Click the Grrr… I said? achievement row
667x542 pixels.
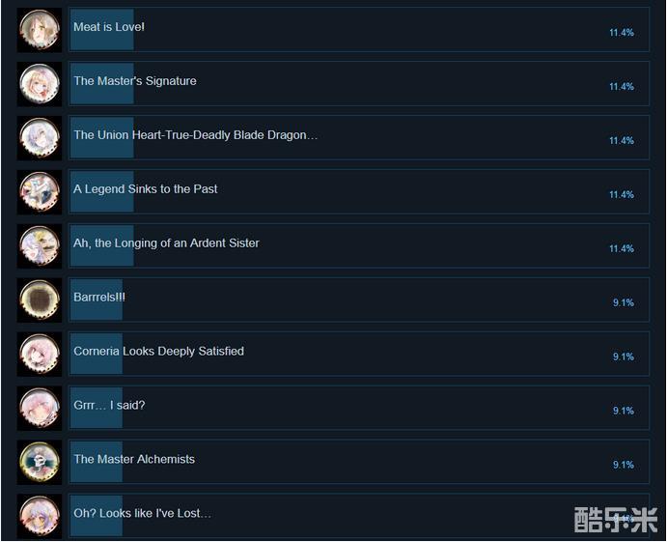[359, 409]
